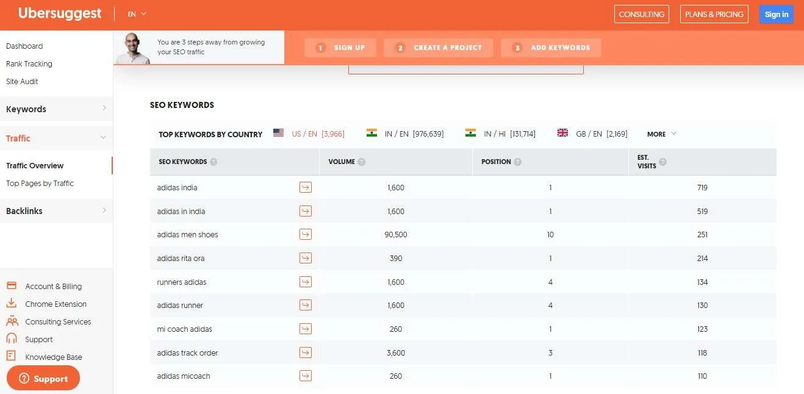The height and width of the screenshot is (394, 804).
Task: Open the arrow icon for adidas rita ora
Action: (306, 258)
